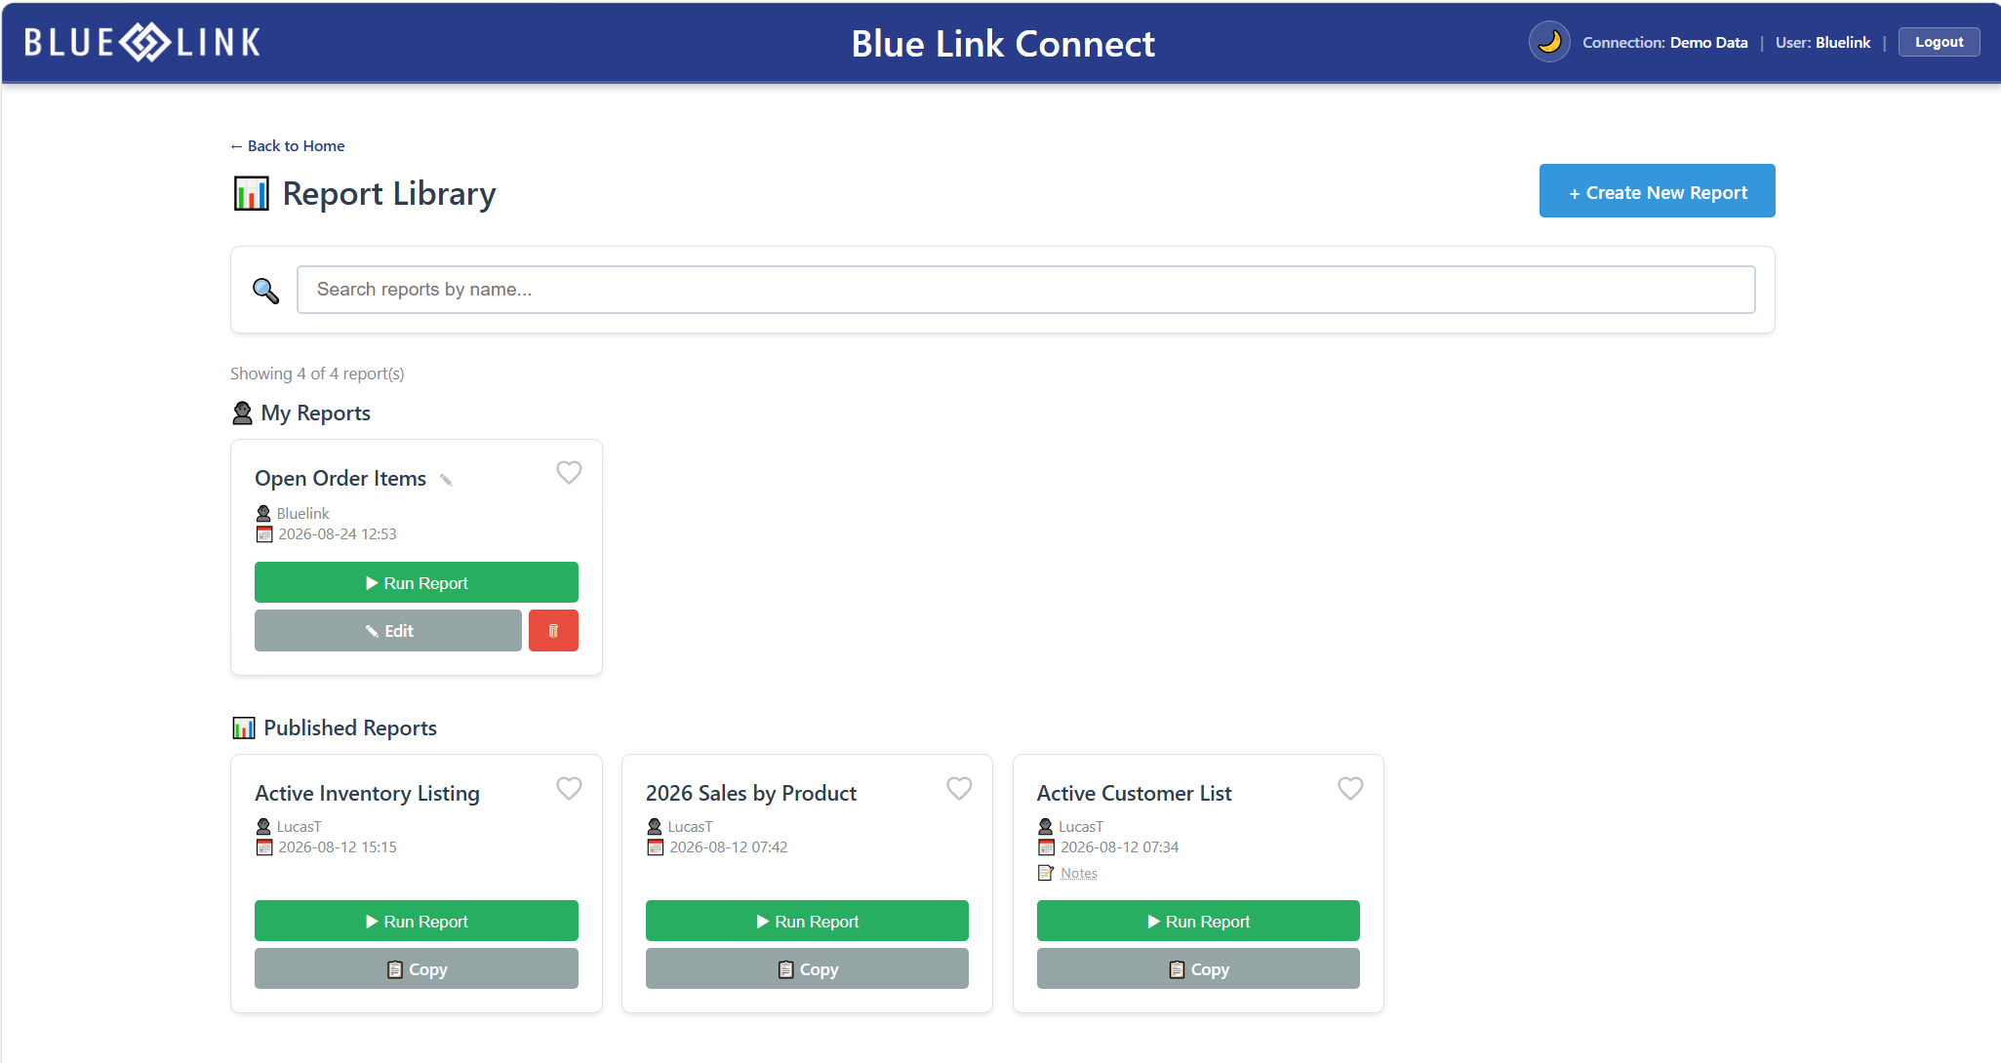Click User: Bluelink label in header
2001x1063 pixels.
1822,42
